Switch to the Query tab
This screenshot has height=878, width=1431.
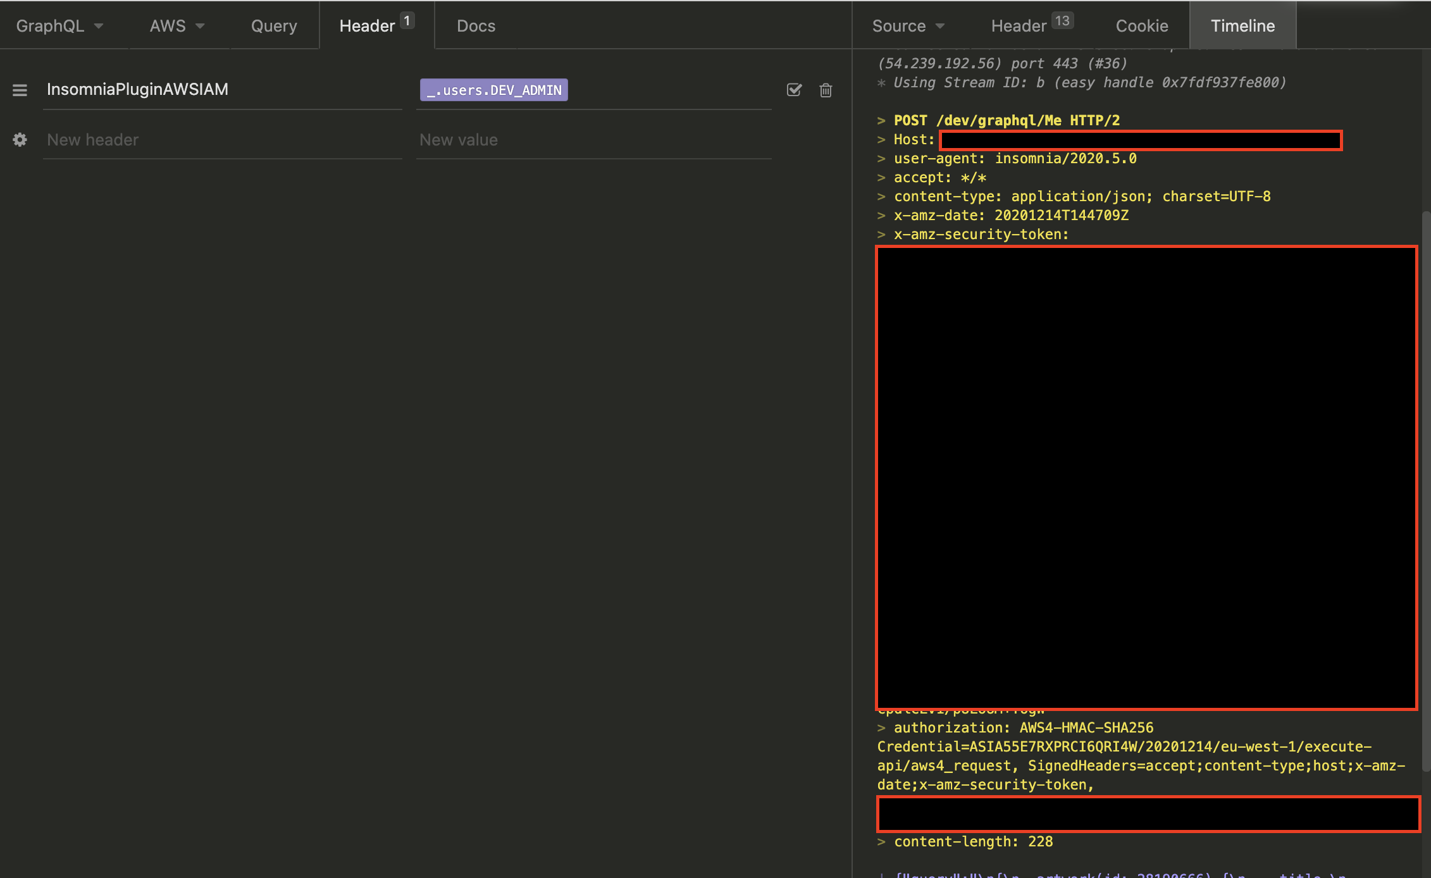pyautogui.click(x=273, y=26)
